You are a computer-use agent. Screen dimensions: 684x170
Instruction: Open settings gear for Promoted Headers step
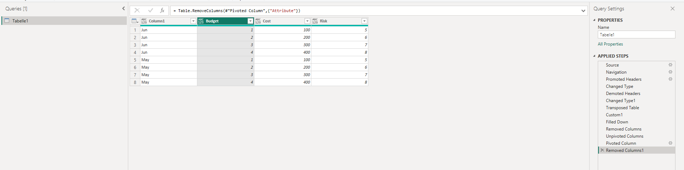[x=670, y=79]
